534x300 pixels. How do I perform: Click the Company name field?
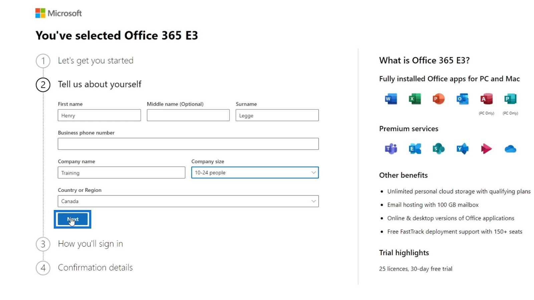click(x=121, y=173)
